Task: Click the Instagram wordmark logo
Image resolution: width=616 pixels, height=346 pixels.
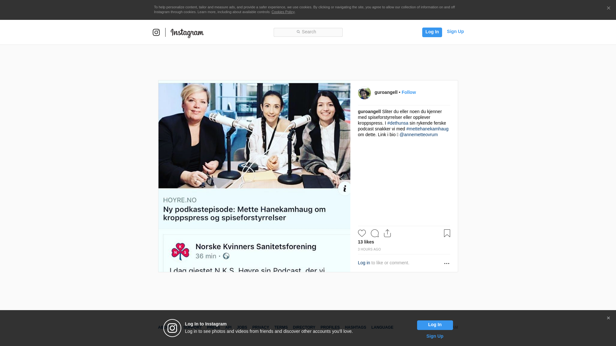Action: (x=187, y=33)
